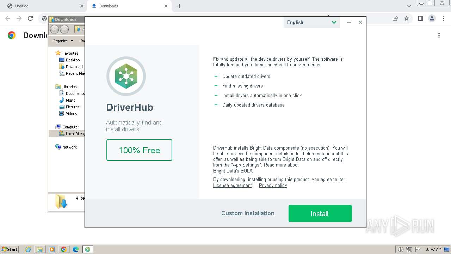The width and height of the screenshot is (451, 254).
Task: Click the network tray icon
Action: click(409, 249)
